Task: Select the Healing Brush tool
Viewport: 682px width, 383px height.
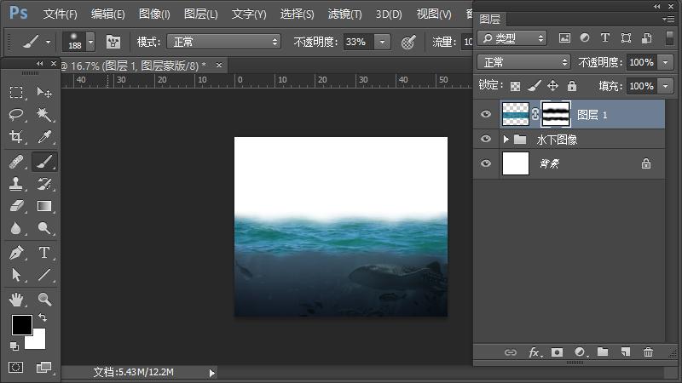Action: click(16, 162)
